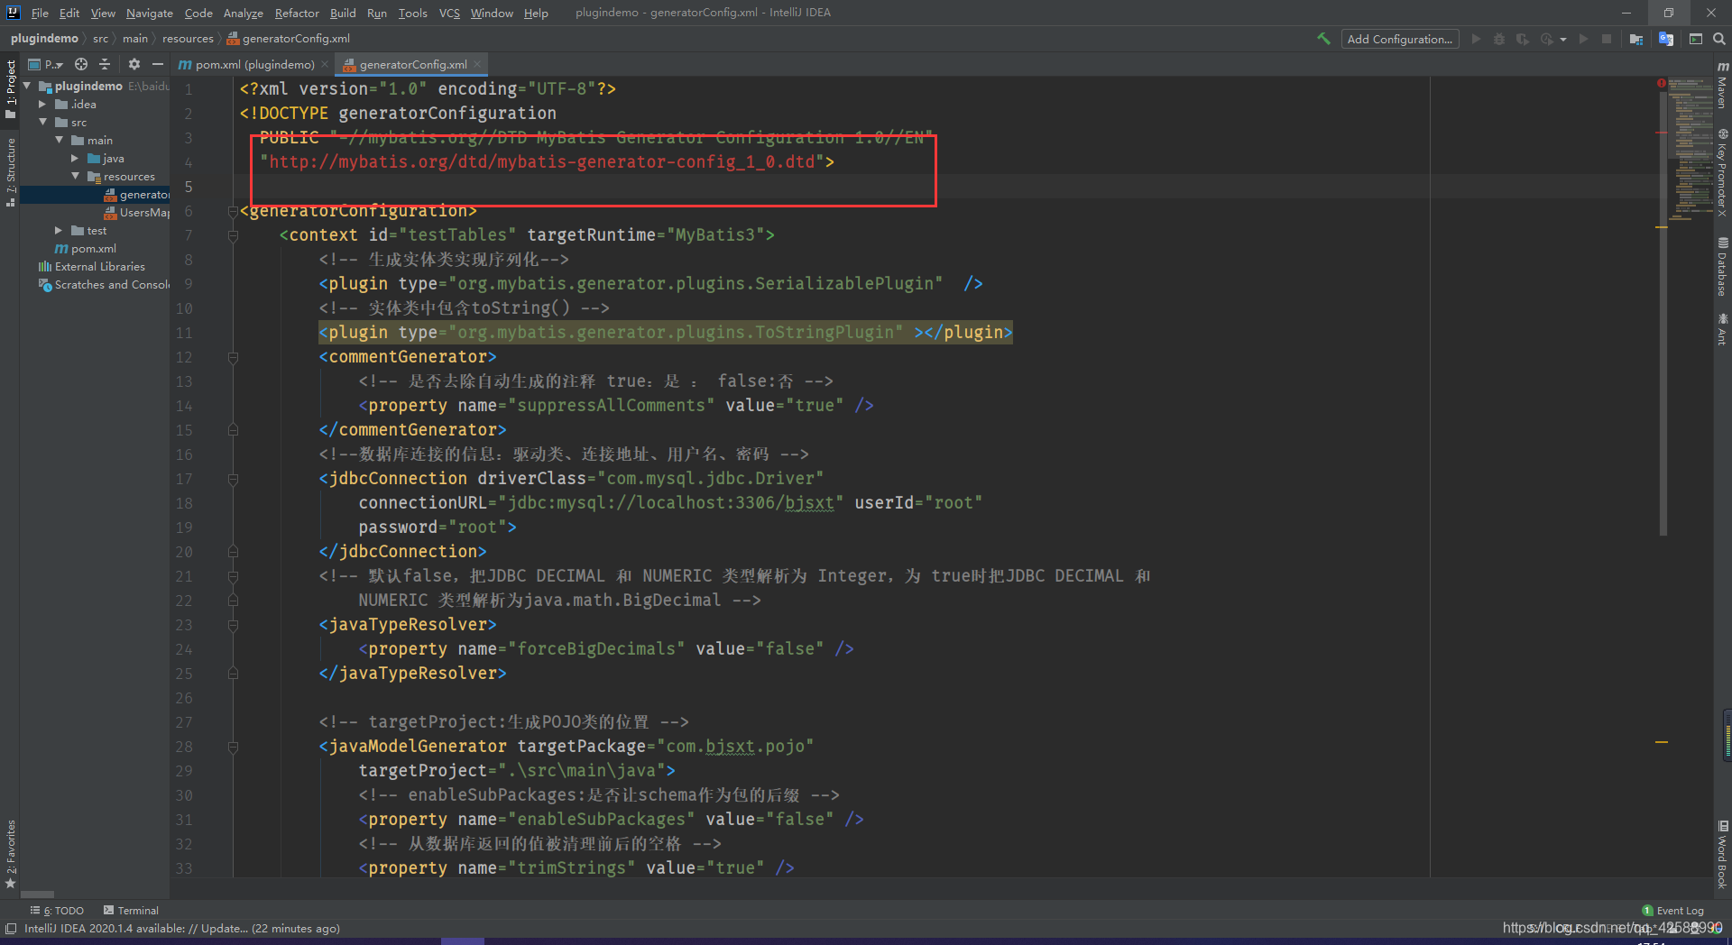This screenshot has width=1732, height=945.
Task: Click the Run triangle in the toolbar
Action: coord(1476,39)
